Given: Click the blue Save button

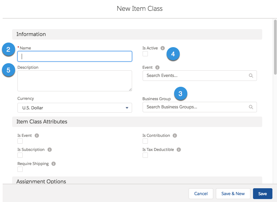Looking at the screenshot, I should pos(263,193).
